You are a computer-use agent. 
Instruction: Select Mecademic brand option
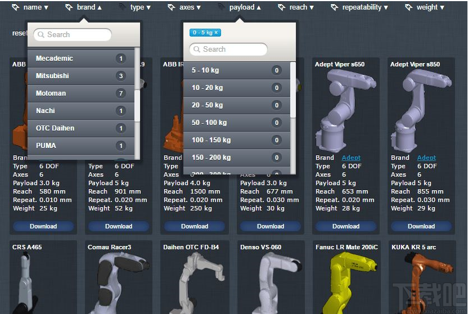pyautogui.click(x=81, y=59)
